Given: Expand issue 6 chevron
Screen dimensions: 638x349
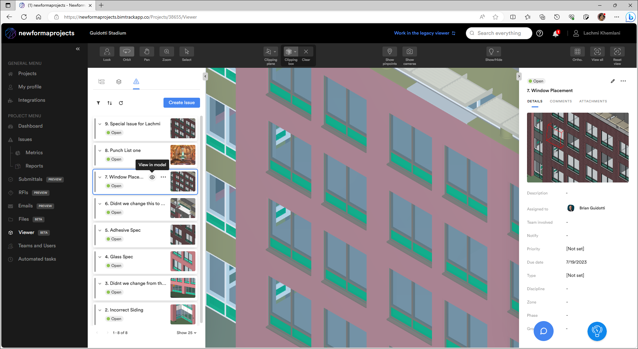Looking at the screenshot, I should [100, 204].
